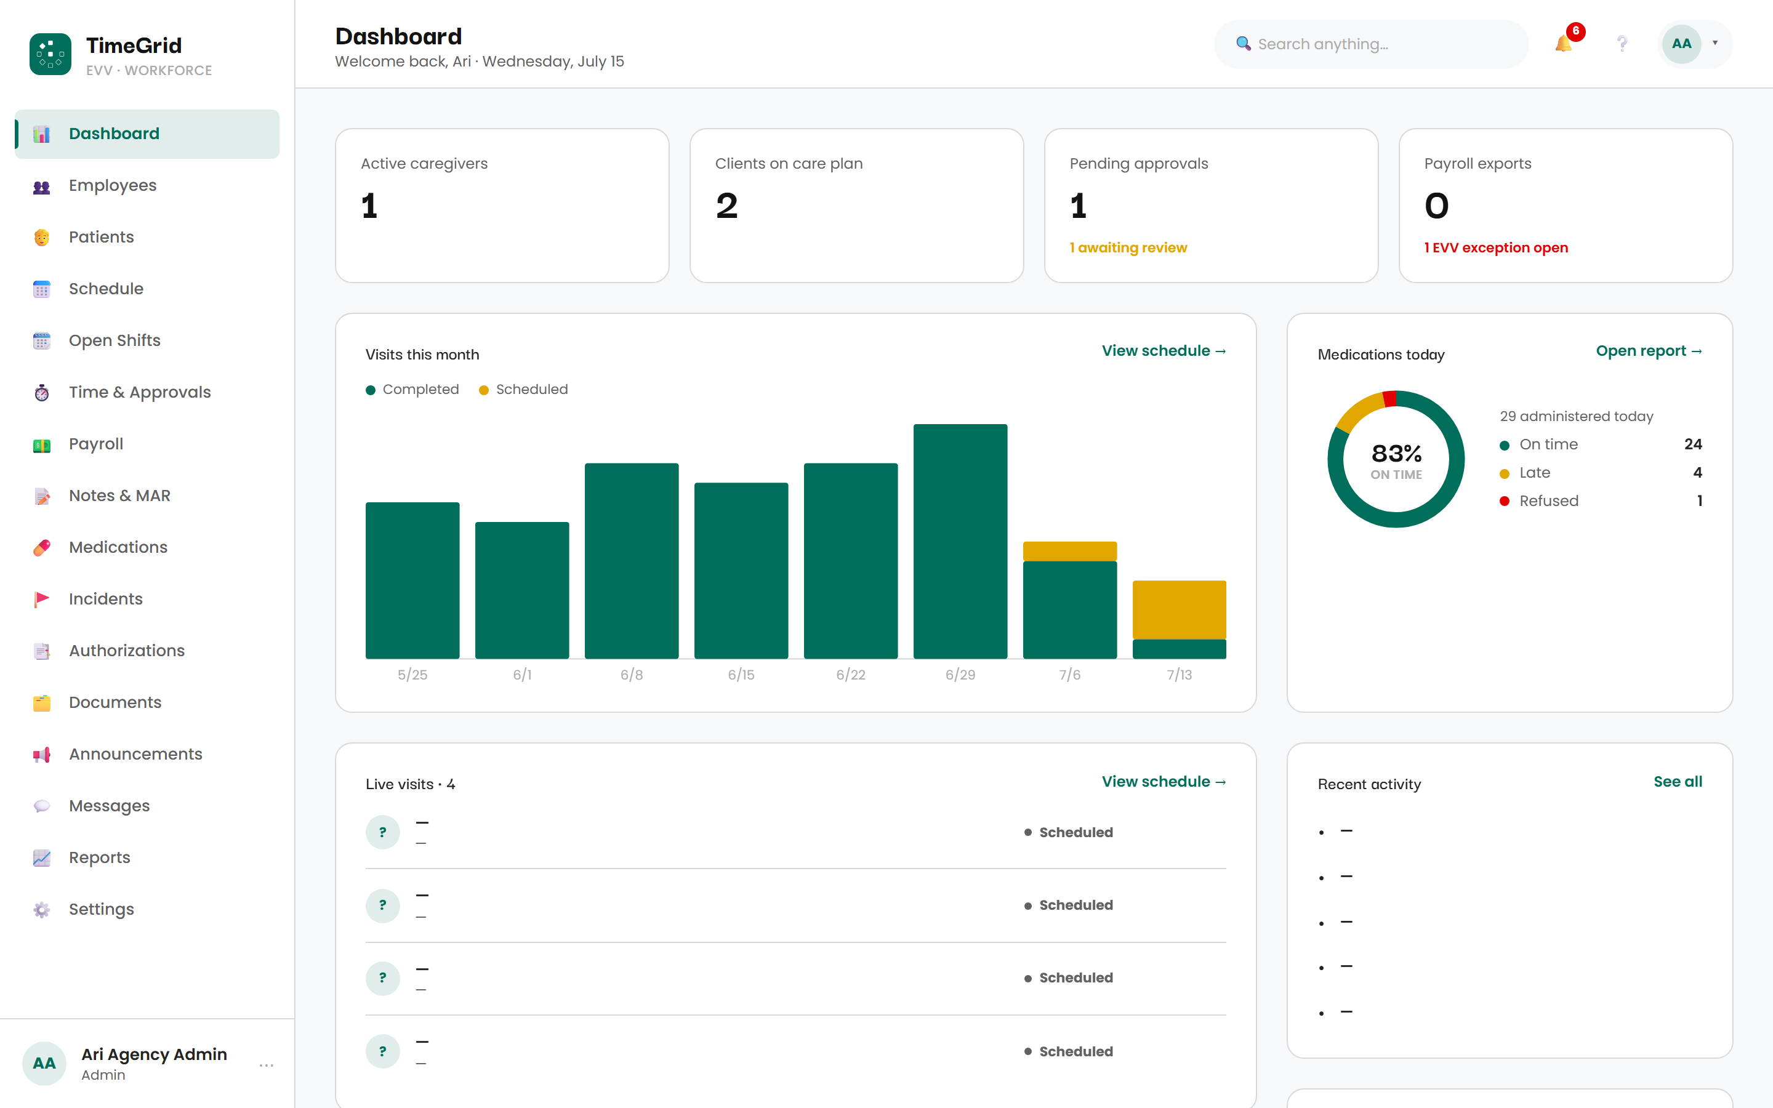Click View schedule link in Live visits

point(1164,782)
